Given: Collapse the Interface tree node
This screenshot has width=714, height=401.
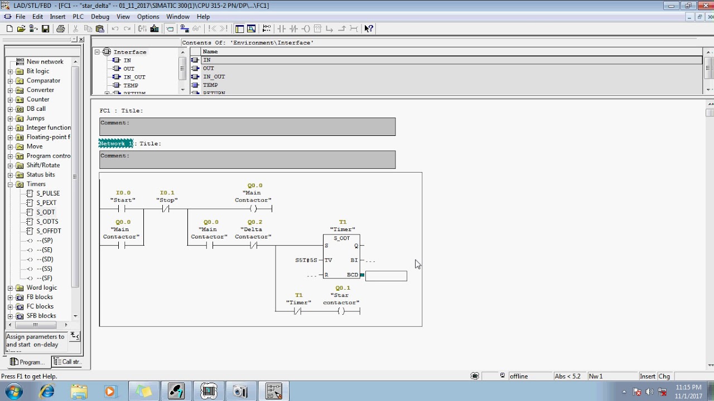Looking at the screenshot, I should [97, 52].
